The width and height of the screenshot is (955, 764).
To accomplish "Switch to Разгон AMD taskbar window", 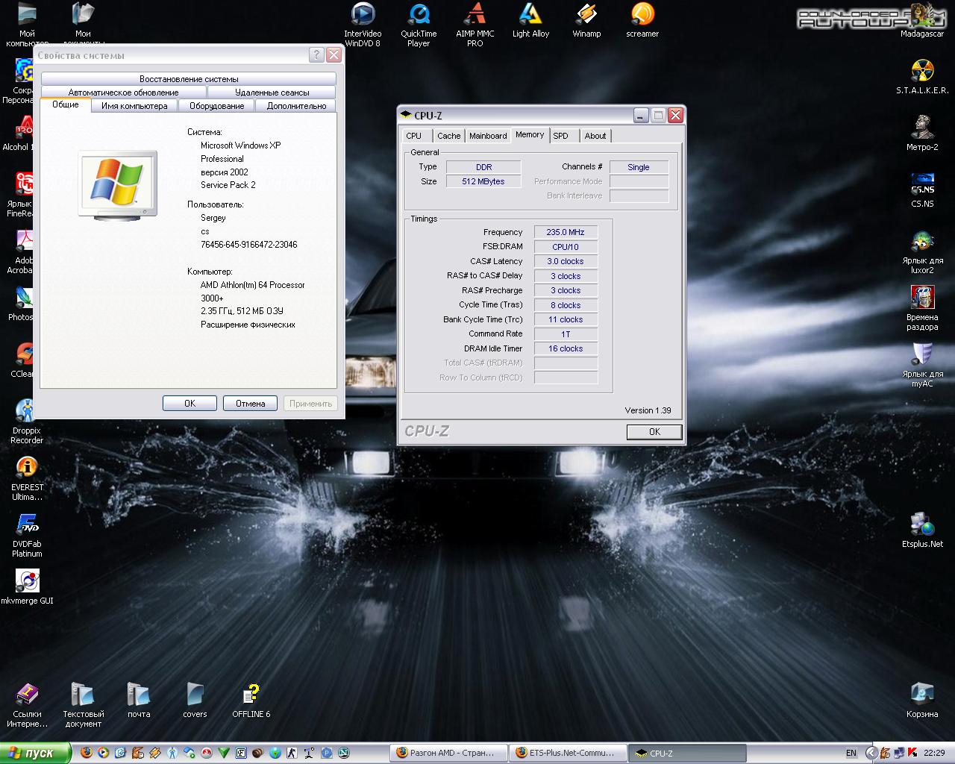I will (448, 753).
